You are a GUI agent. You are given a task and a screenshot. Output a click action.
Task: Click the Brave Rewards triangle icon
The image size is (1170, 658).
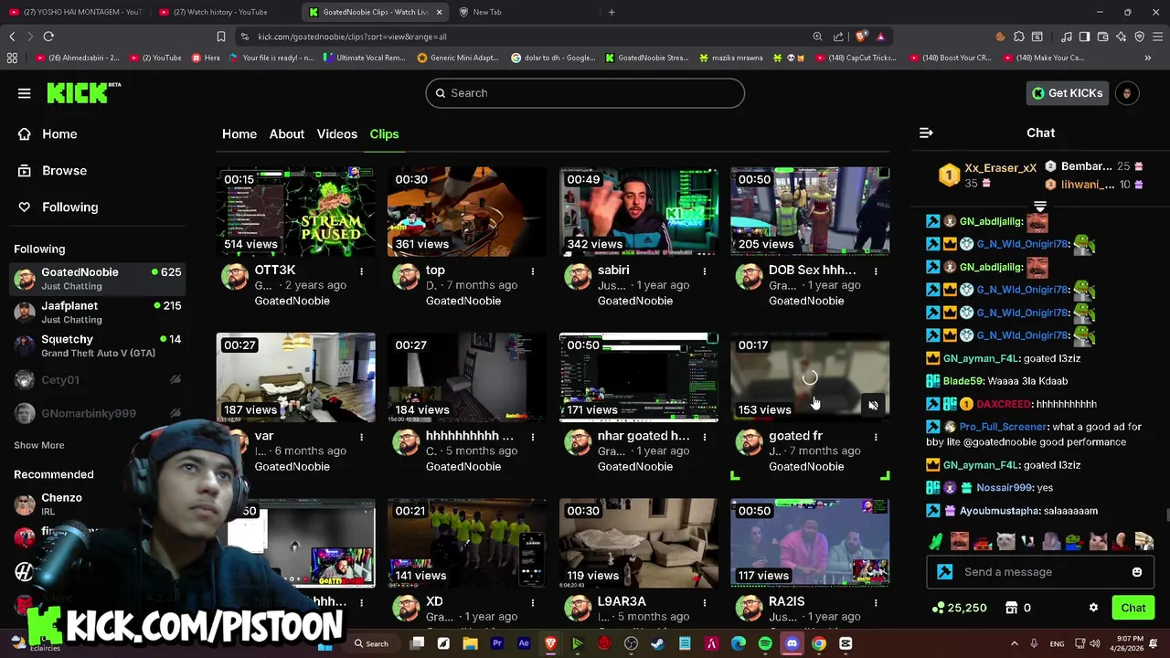[880, 37]
